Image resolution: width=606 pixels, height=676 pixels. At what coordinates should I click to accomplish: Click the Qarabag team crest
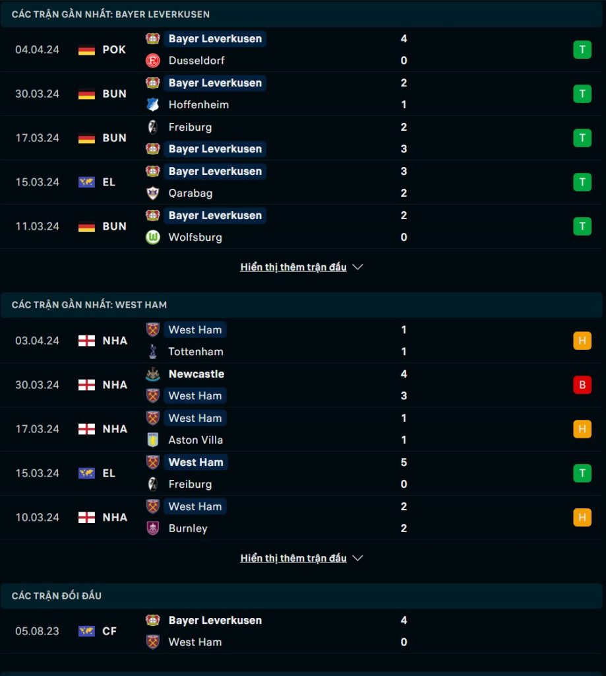tap(152, 193)
